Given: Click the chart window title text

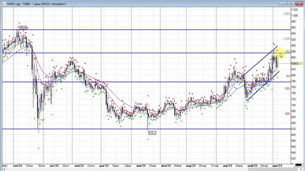Looking at the screenshot, I should [37, 4].
